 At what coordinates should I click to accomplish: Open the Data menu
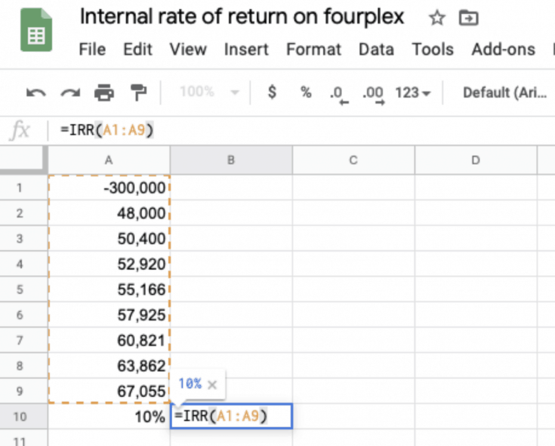376,49
